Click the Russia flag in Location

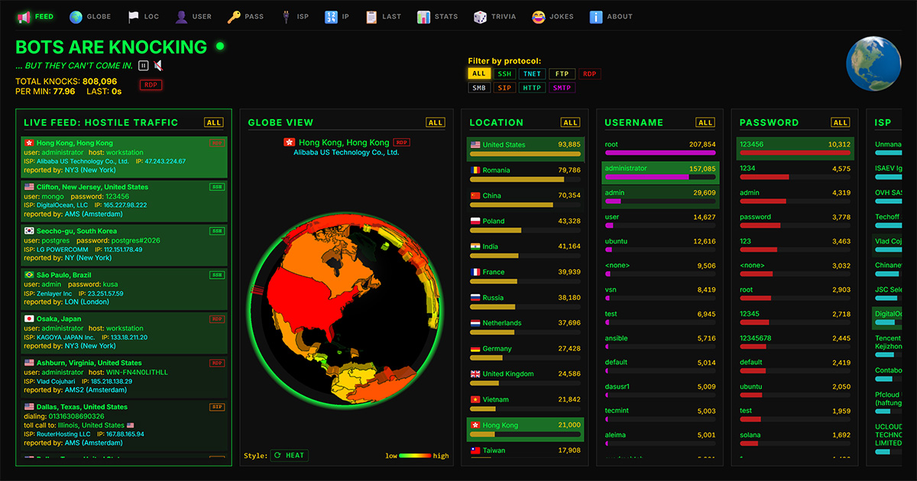point(475,298)
